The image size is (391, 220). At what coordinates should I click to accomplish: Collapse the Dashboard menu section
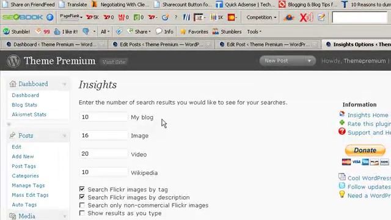pos(65,84)
